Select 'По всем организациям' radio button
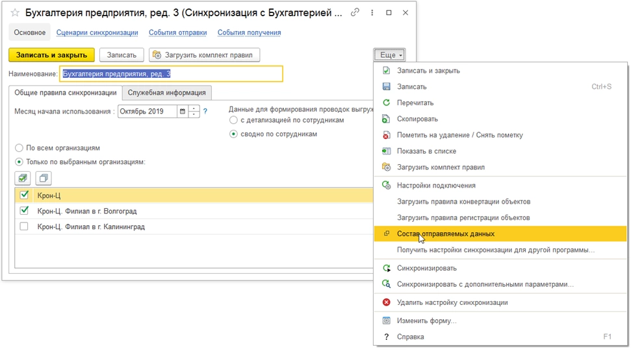Screen dimensions: 631x351 pyautogui.click(x=19, y=148)
